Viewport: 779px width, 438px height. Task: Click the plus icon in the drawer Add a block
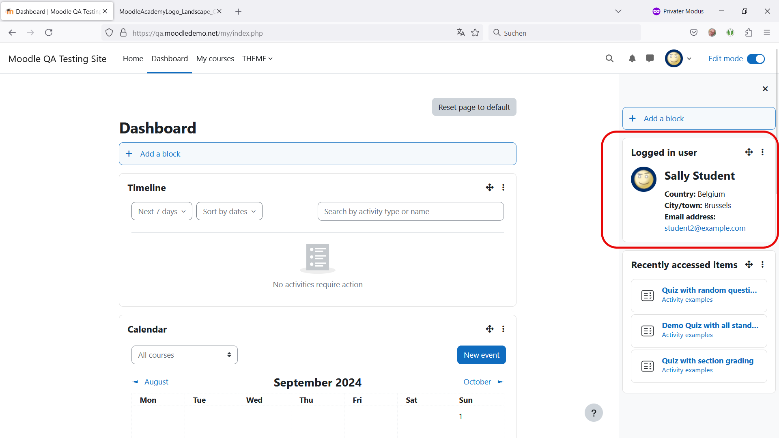pos(633,118)
